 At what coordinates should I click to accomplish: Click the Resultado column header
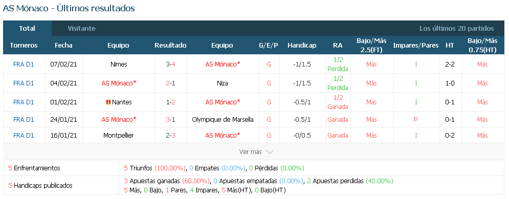170,46
